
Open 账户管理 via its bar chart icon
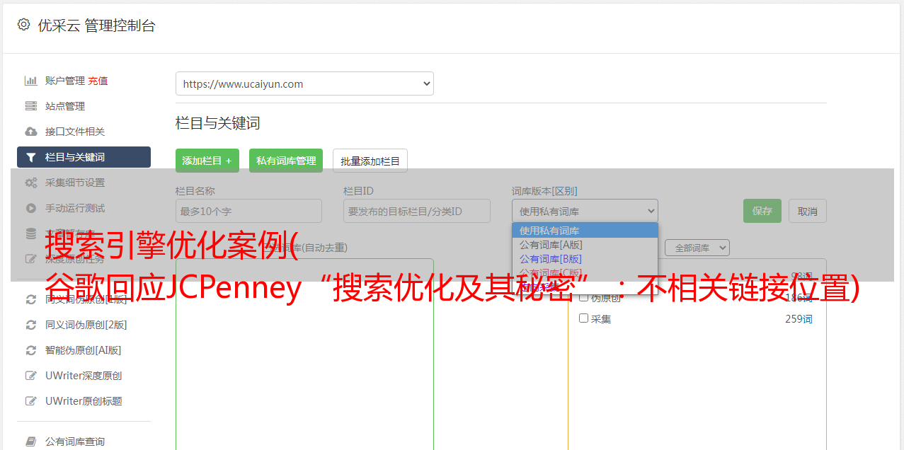coord(31,81)
